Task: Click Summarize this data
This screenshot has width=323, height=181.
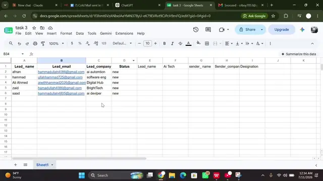Action: point(299,54)
